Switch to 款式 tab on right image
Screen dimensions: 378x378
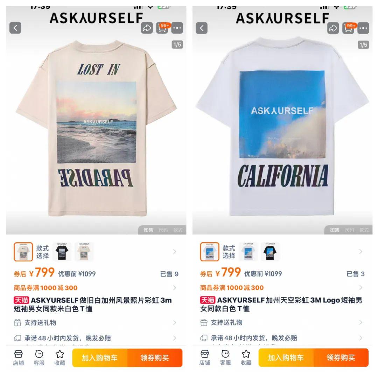[x=364, y=230]
